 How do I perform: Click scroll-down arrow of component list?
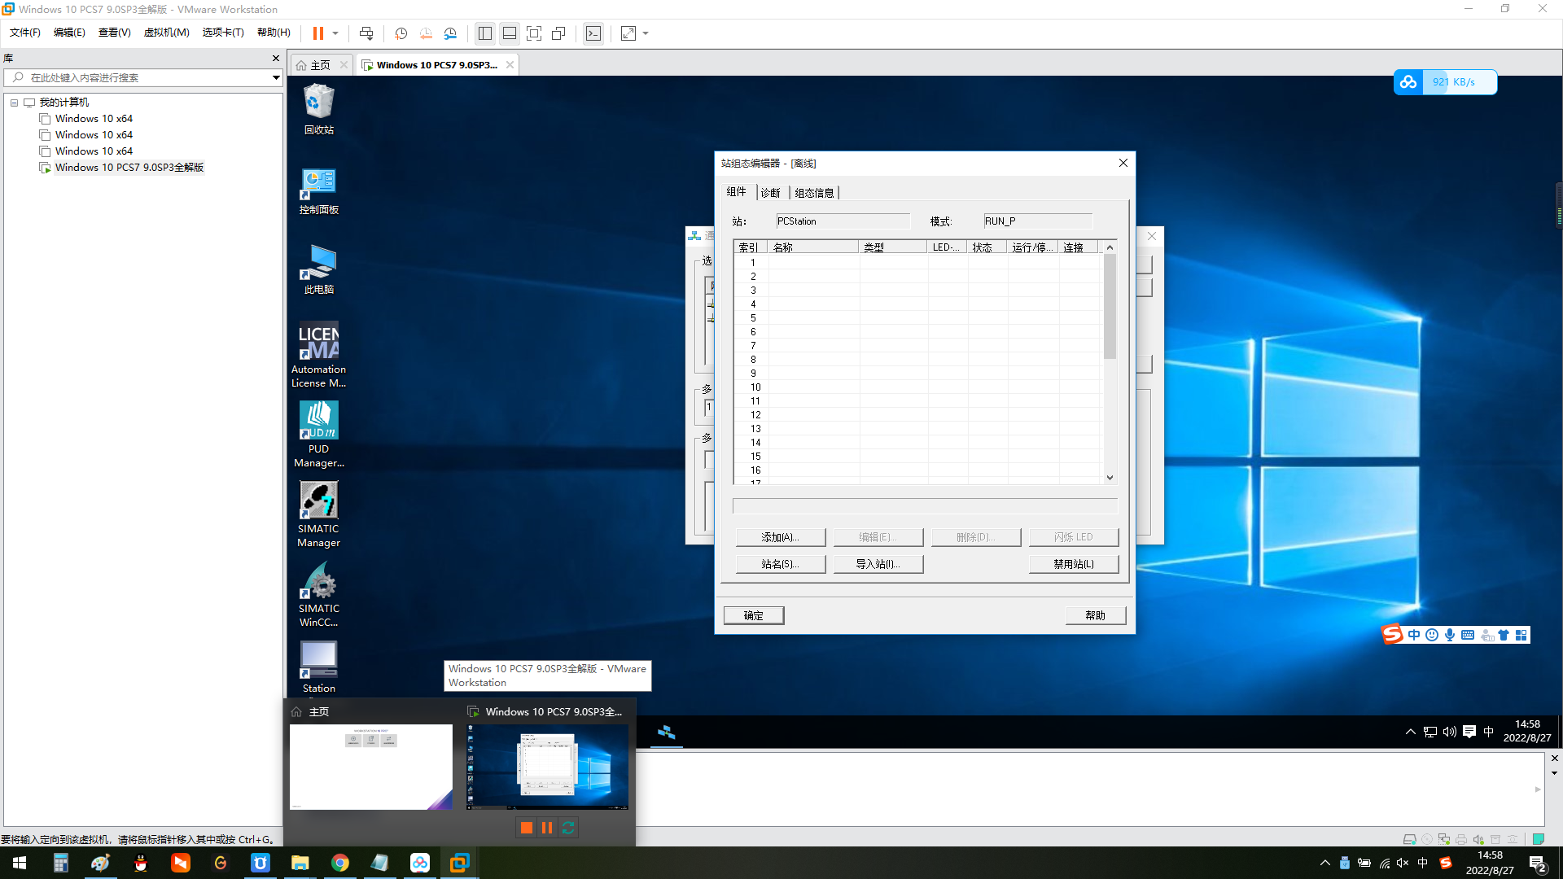click(x=1110, y=478)
